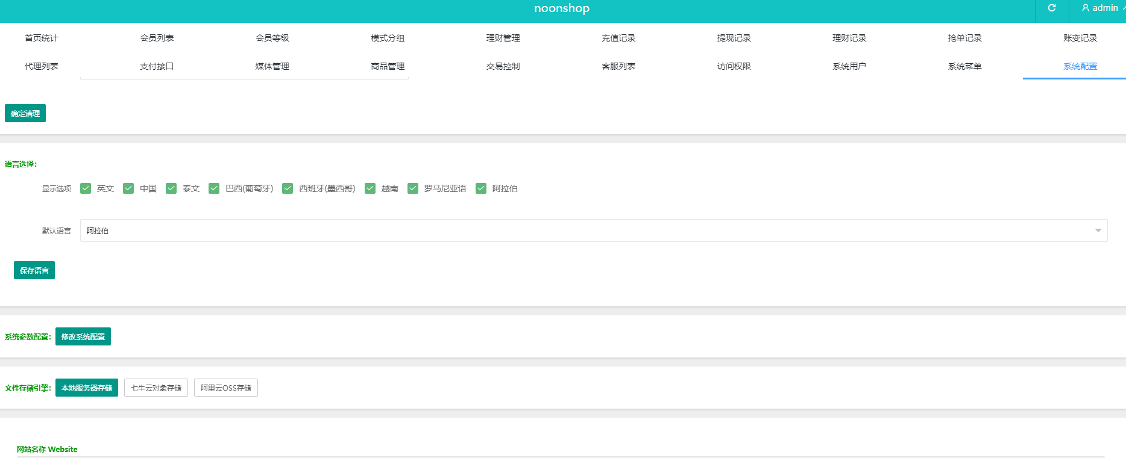Select 本地服务器存储 storage engine
The height and width of the screenshot is (458, 1126).
pos(87,388)
